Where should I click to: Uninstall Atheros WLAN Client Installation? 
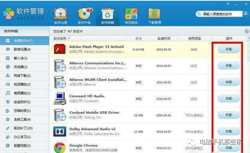(x=228, y=82)
